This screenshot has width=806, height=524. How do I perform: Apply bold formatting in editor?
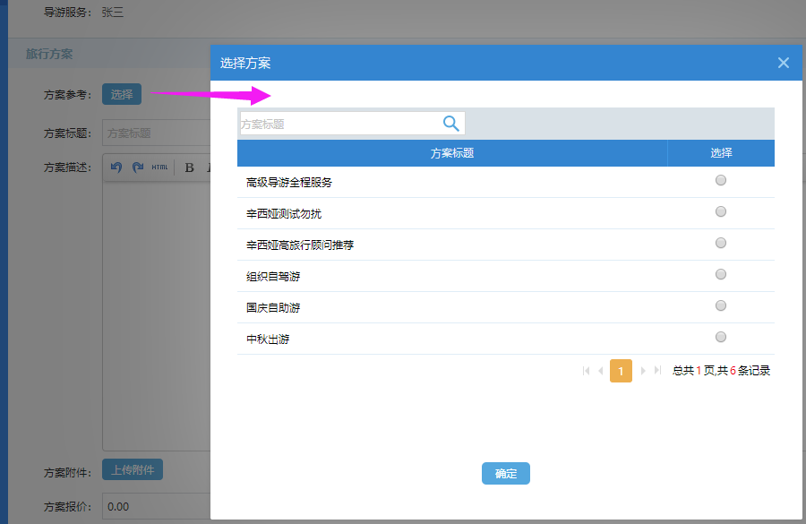189,167
